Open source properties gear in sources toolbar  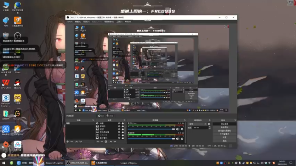pos(106,142)
